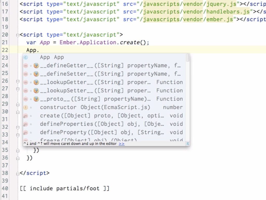Toggle the fold marker at line 33
266x200 pixels.
(x=18, y=135)
